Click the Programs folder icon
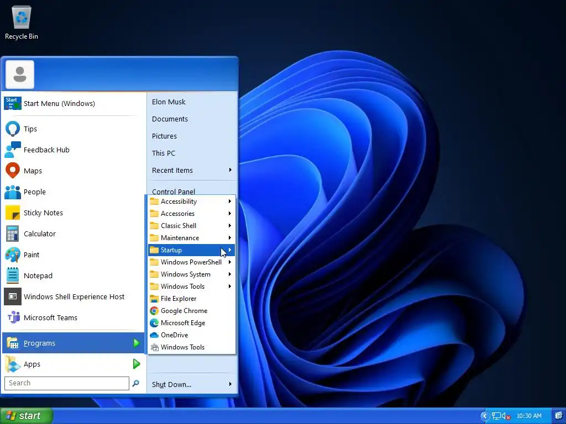 [x=13, y=343]
